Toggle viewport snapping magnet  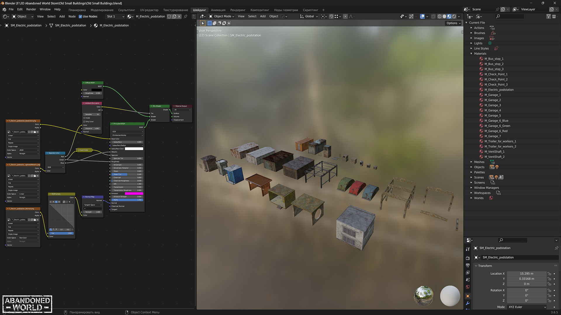pyautogui.click(x=331, y=17)
